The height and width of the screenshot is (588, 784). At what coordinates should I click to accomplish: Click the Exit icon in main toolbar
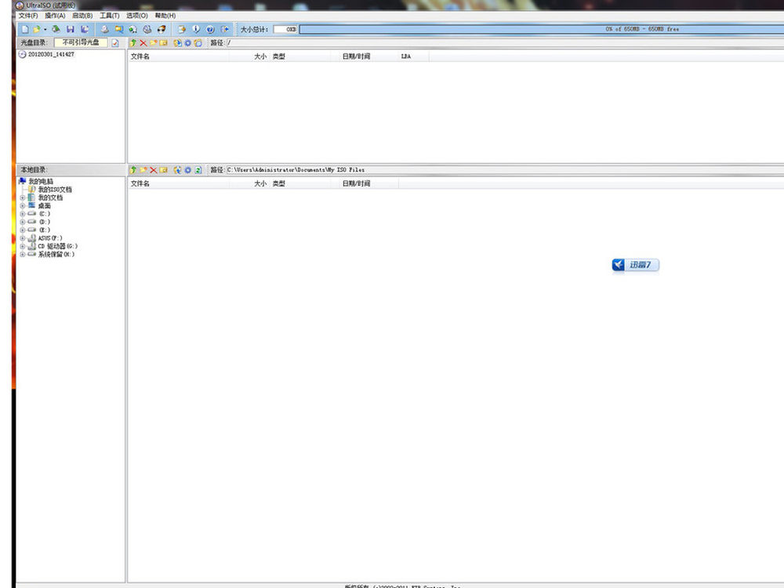click(x=224, y=30)
